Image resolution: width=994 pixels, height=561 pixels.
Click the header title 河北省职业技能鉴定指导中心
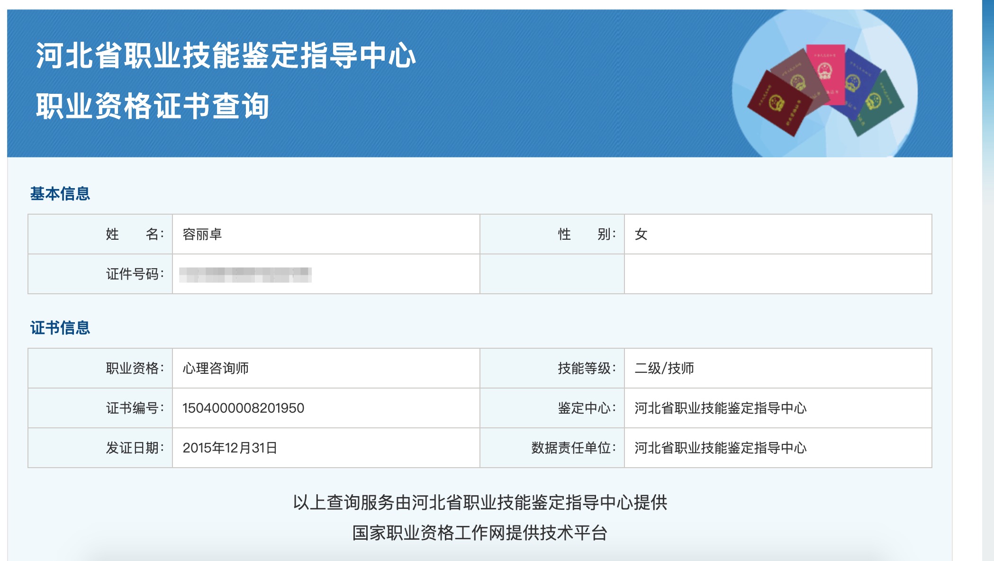(226, 56)
